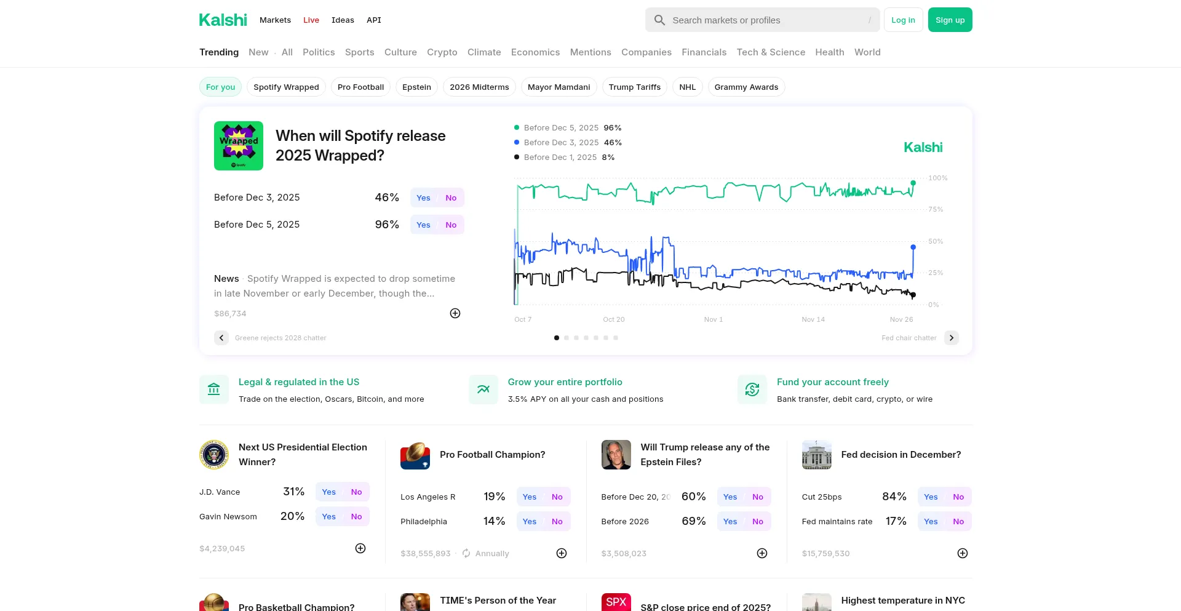
Task: Open the Politics category tab
Action: 319,52
